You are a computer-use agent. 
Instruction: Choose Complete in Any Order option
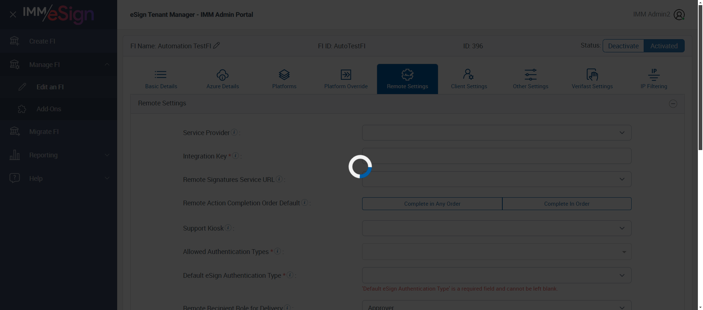click(x=432, y=204)
